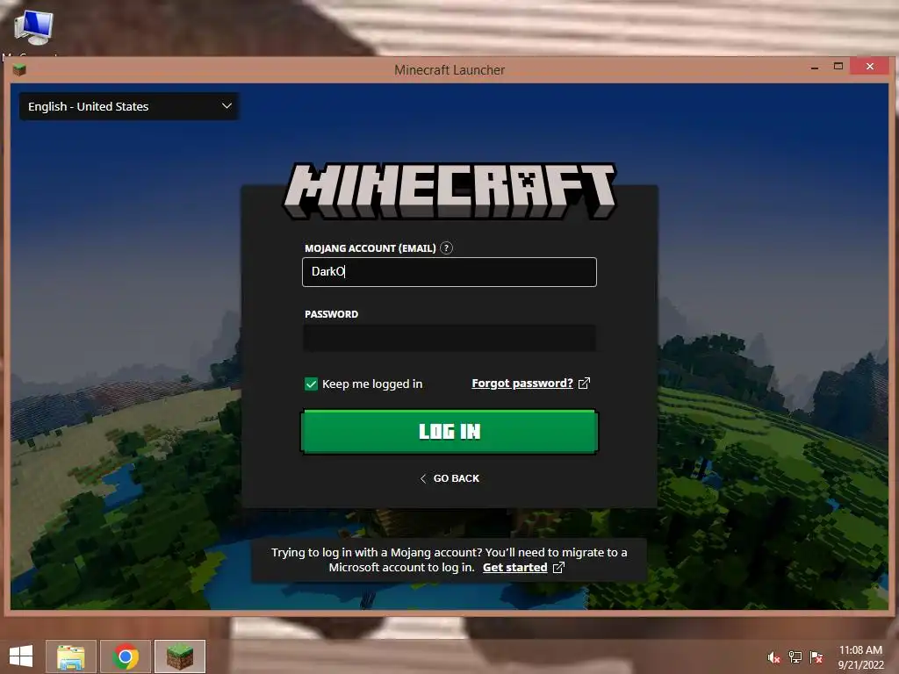Open Google Chrome from the taskbar

coord(126,656)
